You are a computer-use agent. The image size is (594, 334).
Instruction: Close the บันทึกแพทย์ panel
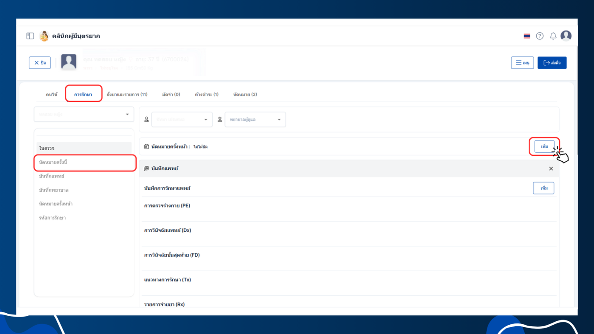click(551, 168)
